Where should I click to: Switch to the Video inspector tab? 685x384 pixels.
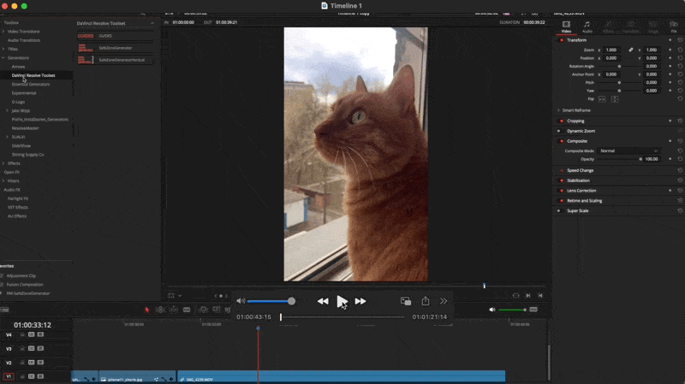566,27
